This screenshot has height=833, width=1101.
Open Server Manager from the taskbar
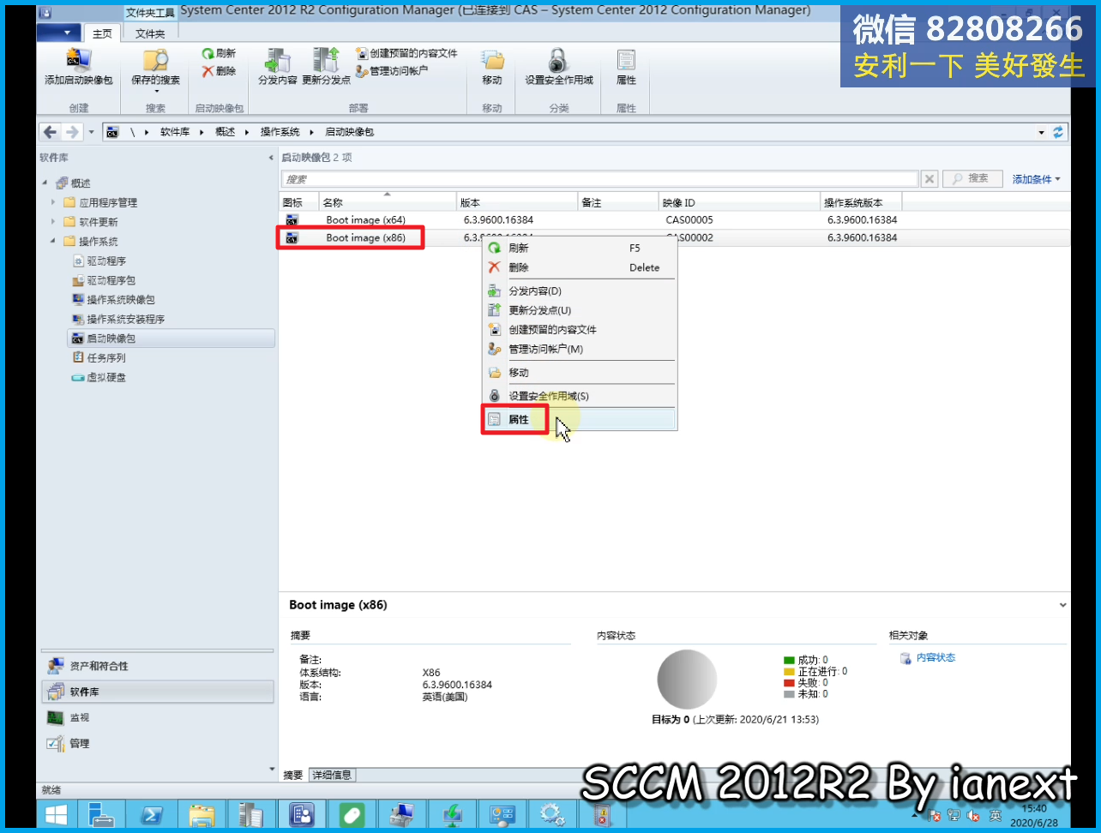101,813
